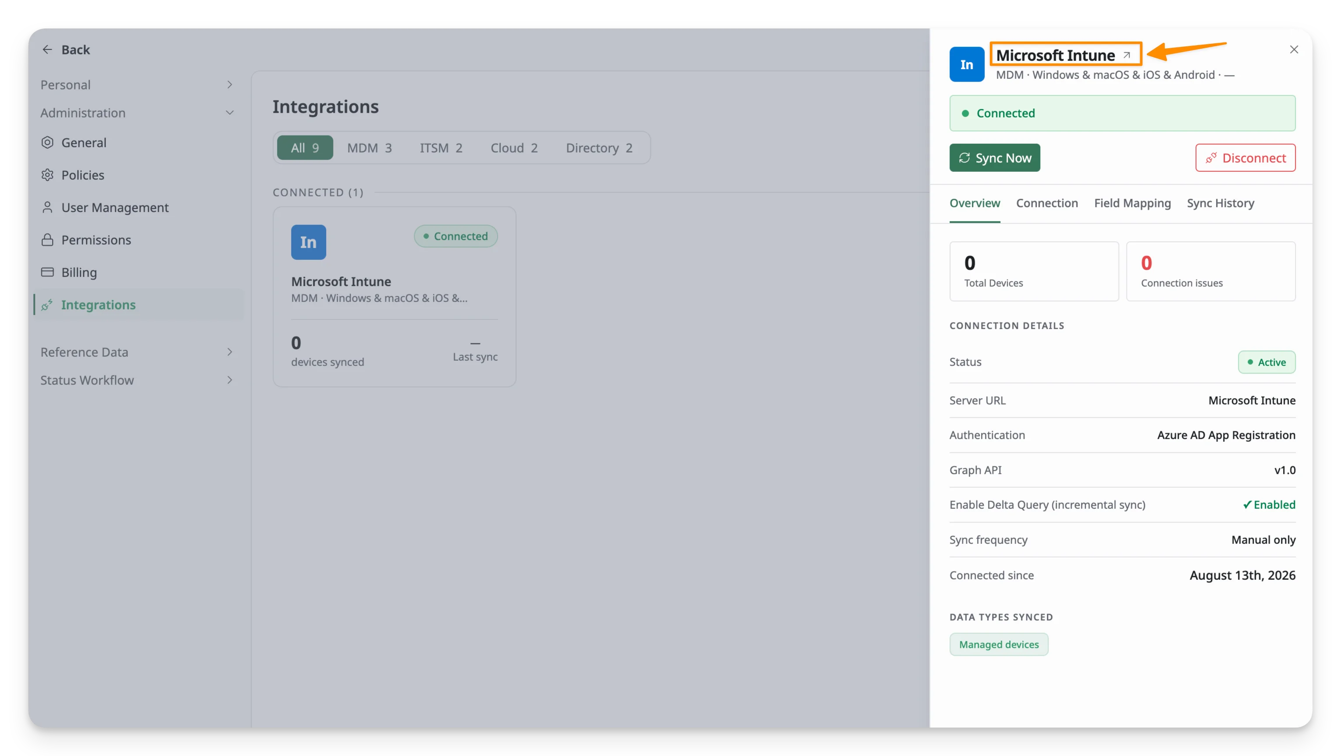Viewport: 1341px width, 756px height.
Task: Click the Integrations page heading
Action: pos(325,106)
